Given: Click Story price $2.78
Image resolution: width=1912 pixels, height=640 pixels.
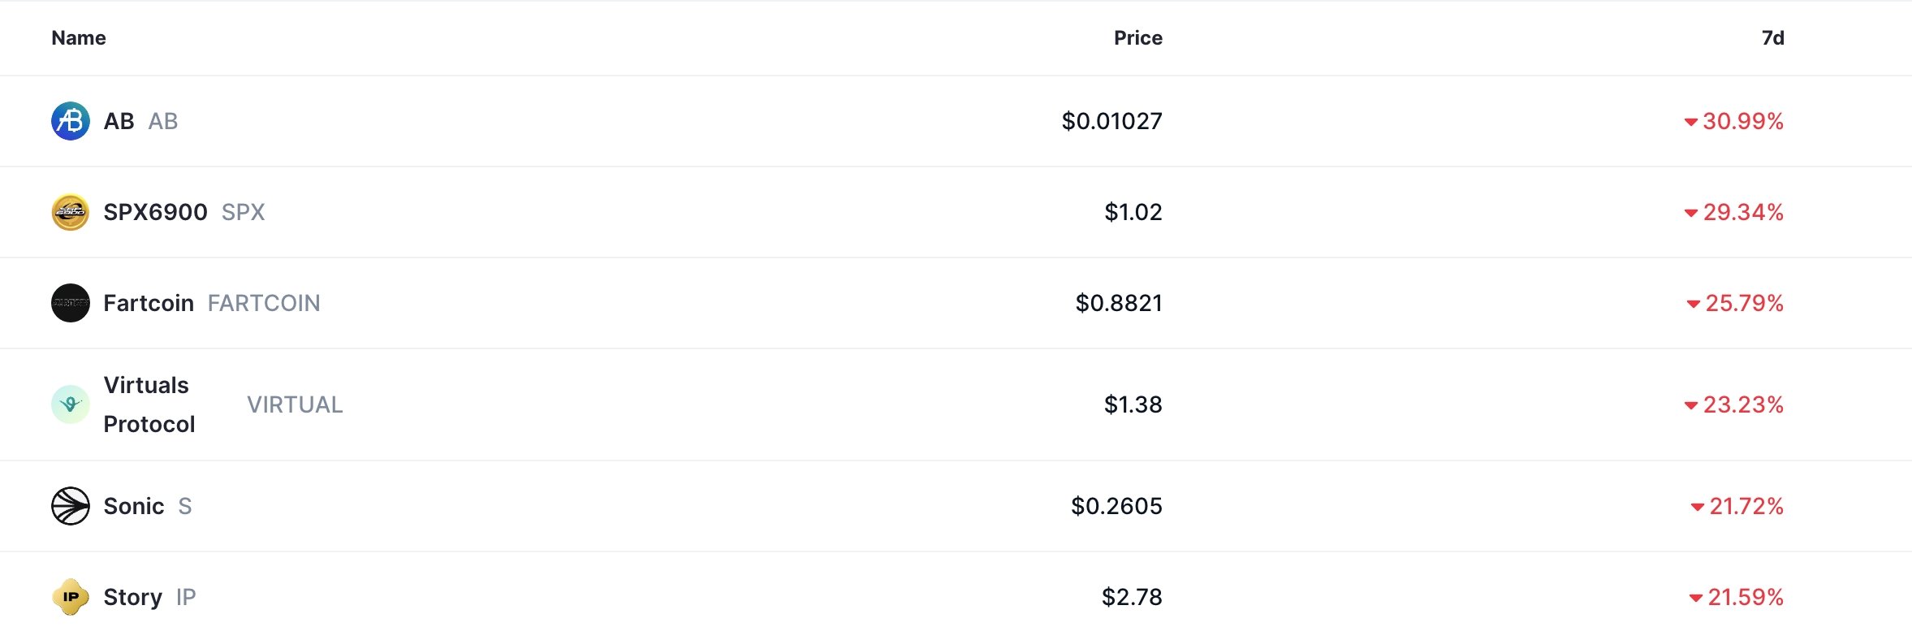Looking at the screenshot, I should [x=1132, y=597].
